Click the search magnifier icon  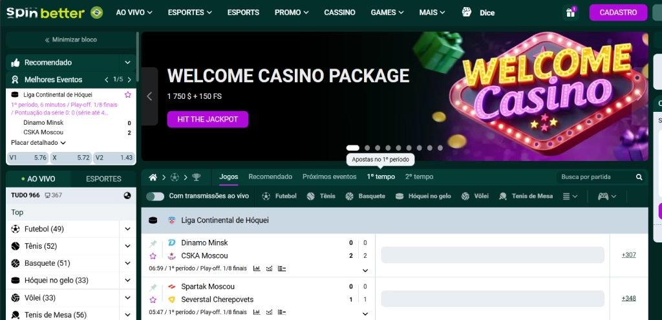click(x=639, y=177)
